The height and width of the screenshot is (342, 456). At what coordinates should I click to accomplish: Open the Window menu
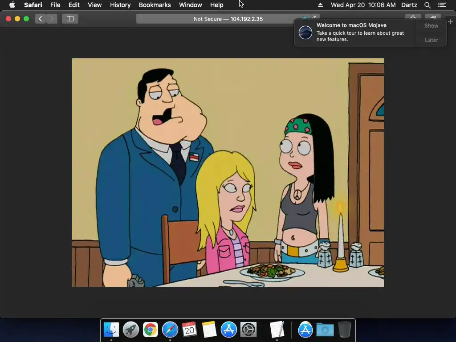coord(190,5)
